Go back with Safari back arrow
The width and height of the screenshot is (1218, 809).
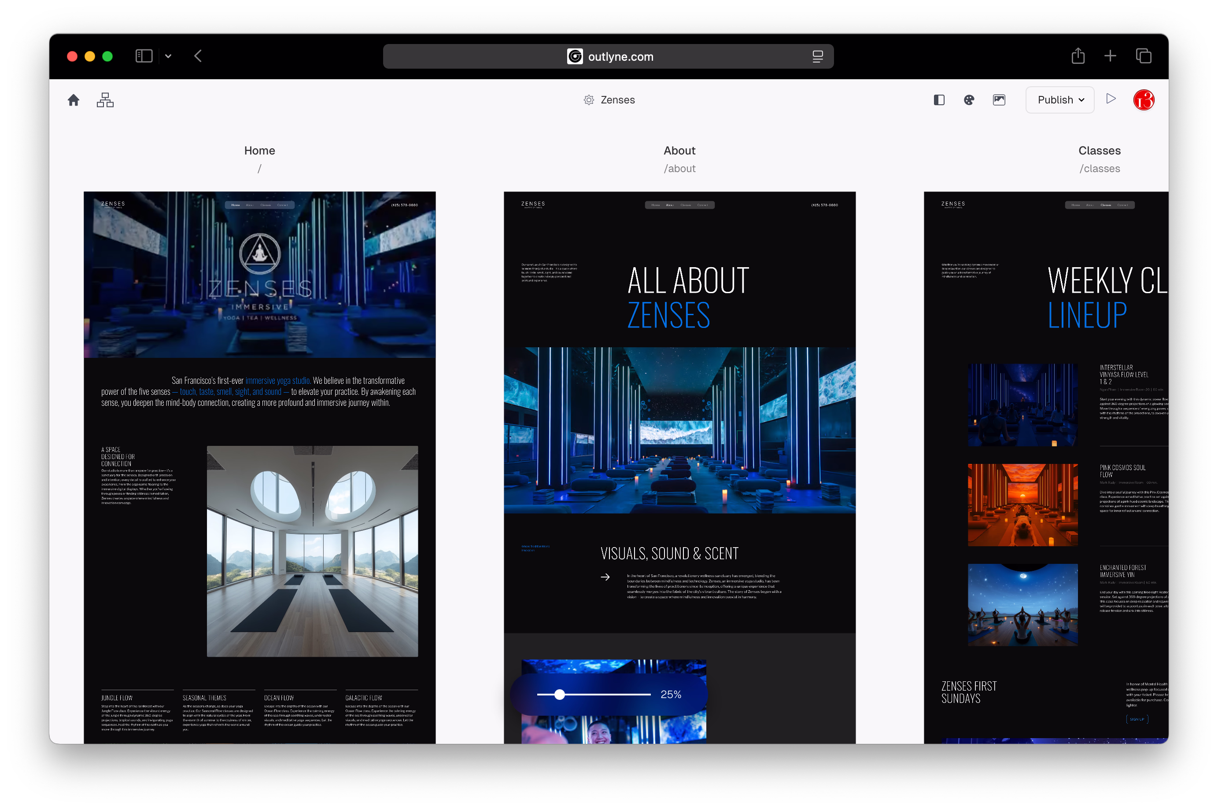point(198,56)
